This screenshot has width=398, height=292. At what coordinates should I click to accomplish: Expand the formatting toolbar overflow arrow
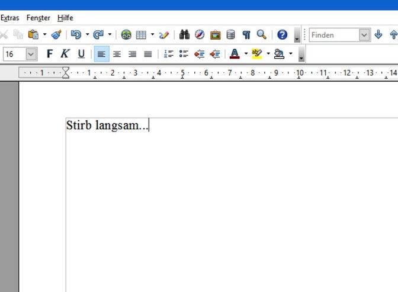click(x=301, y=54)
